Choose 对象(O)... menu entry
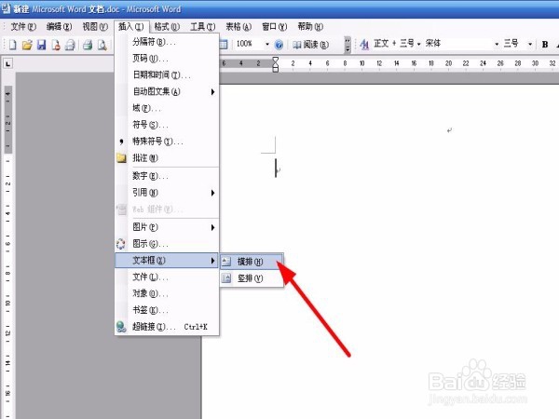Viewport: 559px width, 419px height. coord(167,293)
